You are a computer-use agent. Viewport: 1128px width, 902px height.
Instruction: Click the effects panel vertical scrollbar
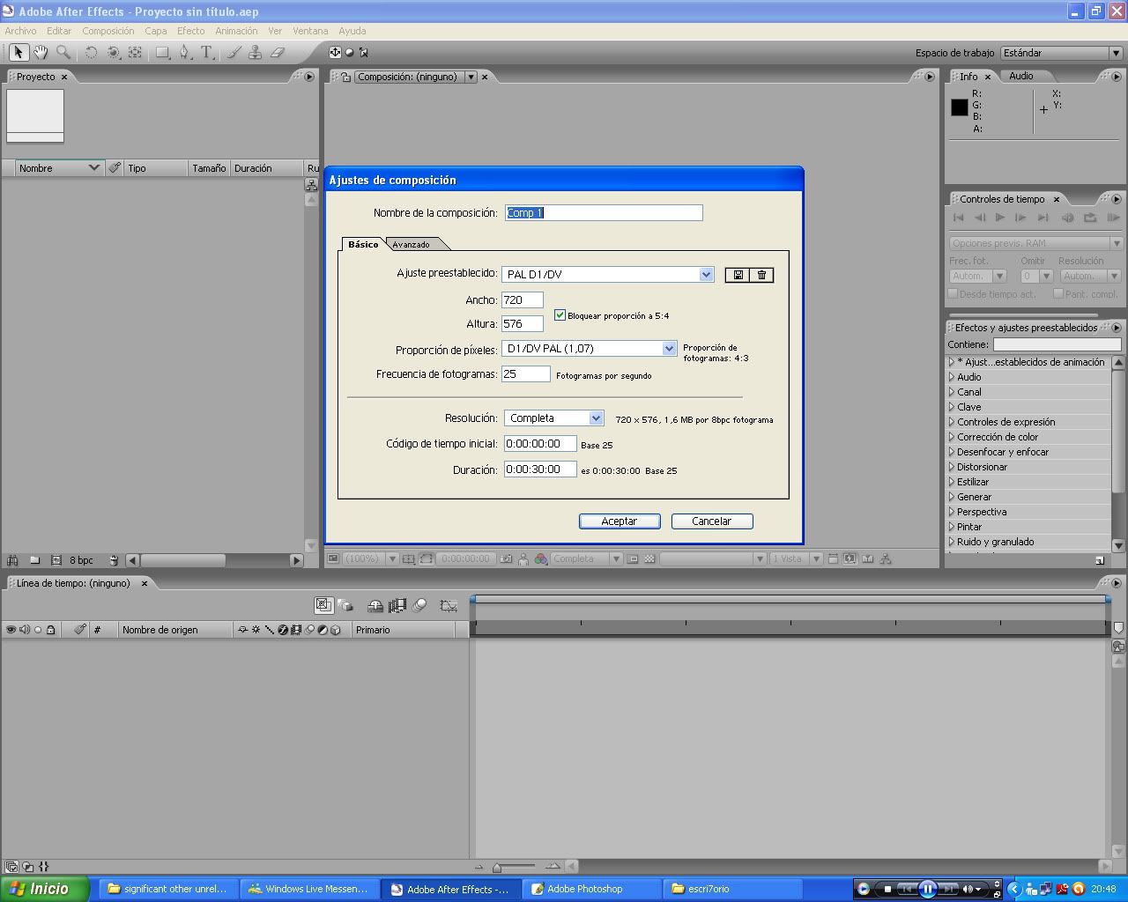[1119, 432]
